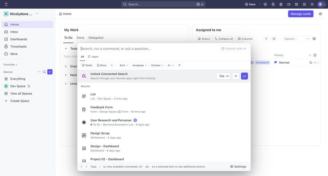Expand the Favorites section
The image size is (328, 176).
point(10,64)
